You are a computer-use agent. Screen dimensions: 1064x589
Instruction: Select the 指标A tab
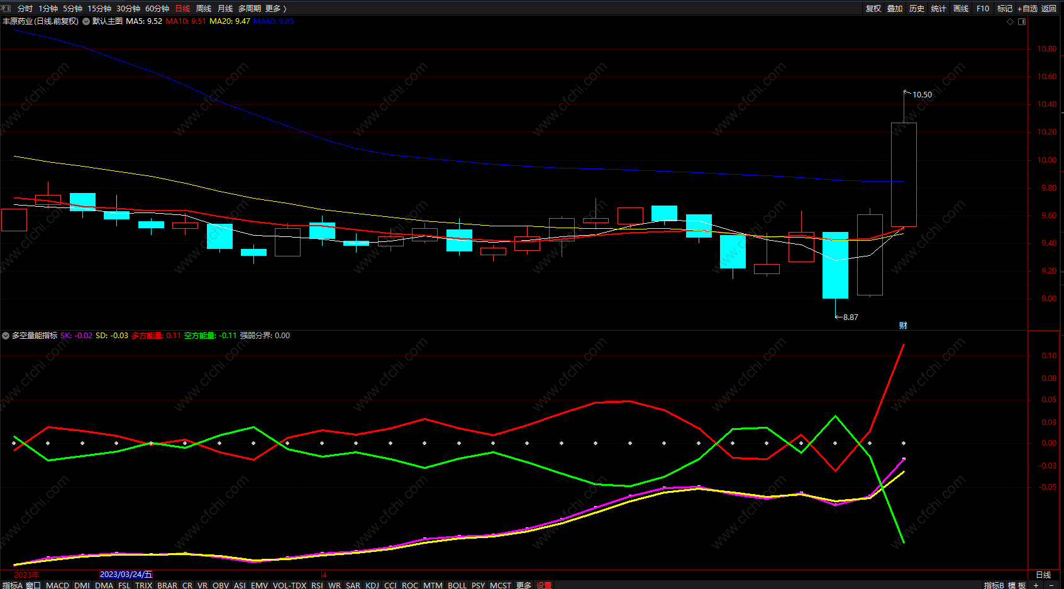pos(12,585)
